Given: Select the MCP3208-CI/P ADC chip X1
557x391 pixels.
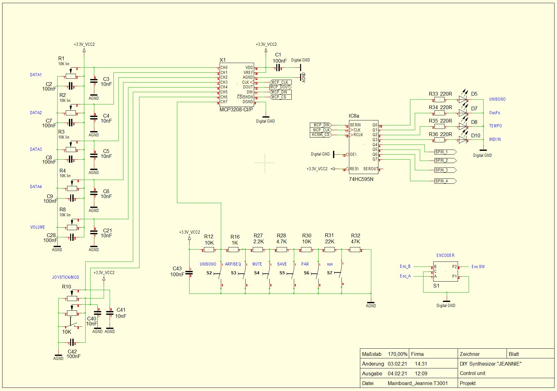Looking at the screenshot, I should point(236,85).
